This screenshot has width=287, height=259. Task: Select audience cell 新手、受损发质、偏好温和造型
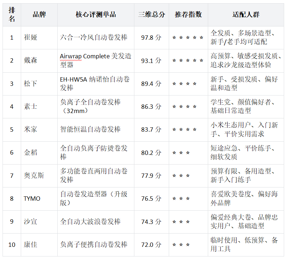click(246, 84)
